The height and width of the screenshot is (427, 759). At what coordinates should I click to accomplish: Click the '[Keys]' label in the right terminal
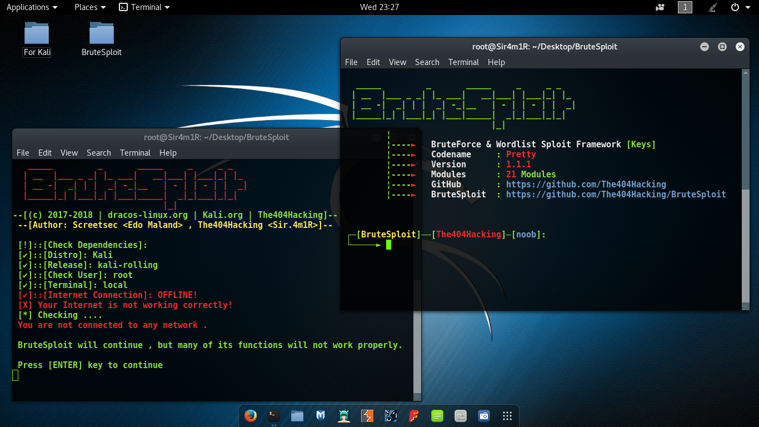pyautogui.click(x=641, y=145)
